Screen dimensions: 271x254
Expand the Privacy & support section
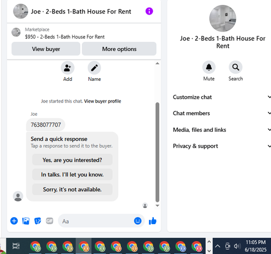(x=222, y=146)
